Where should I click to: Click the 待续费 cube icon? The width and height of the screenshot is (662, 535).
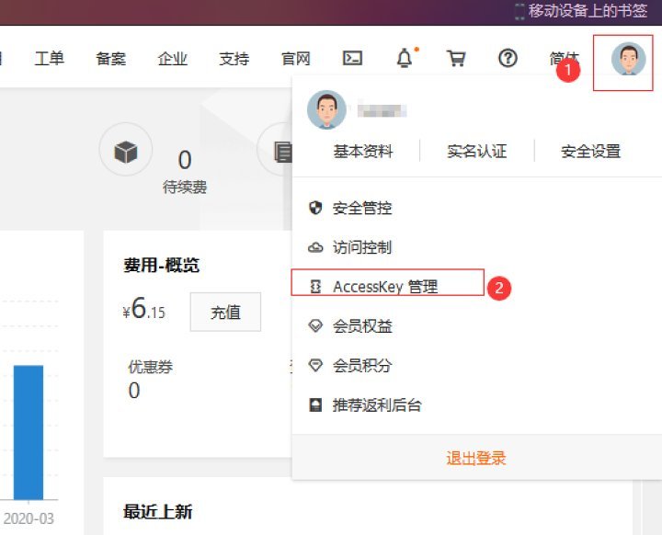pyautogui.click(x=126, y=152)
